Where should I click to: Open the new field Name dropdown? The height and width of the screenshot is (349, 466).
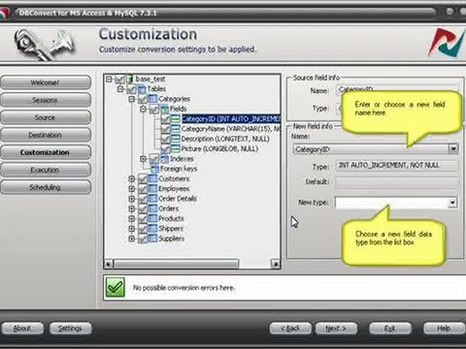tap(453, 149)
